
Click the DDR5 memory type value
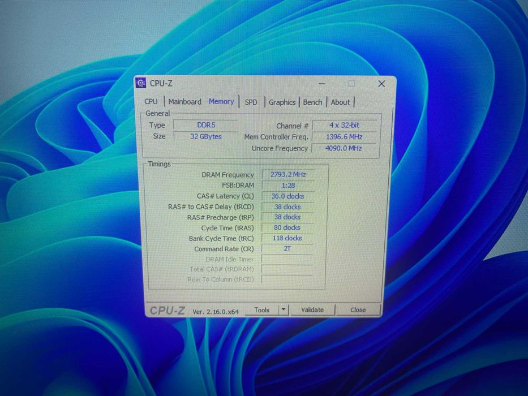[206, 125]
